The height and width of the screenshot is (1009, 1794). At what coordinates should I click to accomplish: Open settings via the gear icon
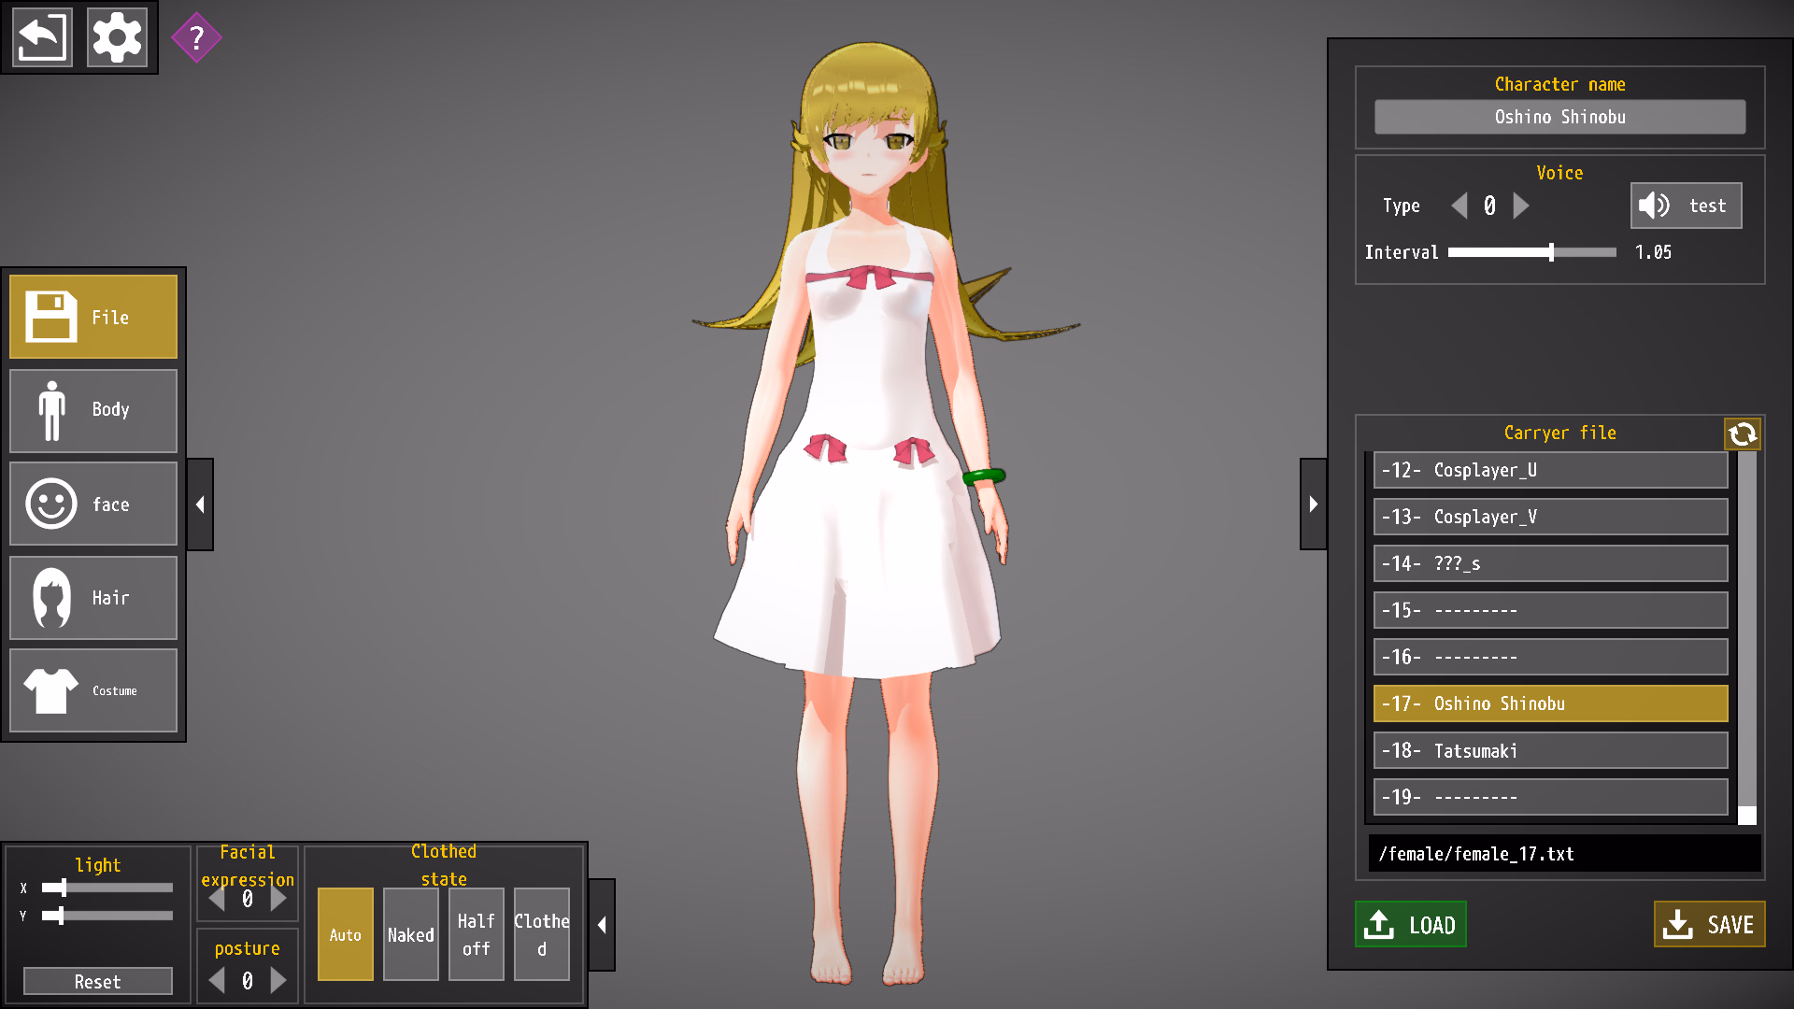point(117,38)
